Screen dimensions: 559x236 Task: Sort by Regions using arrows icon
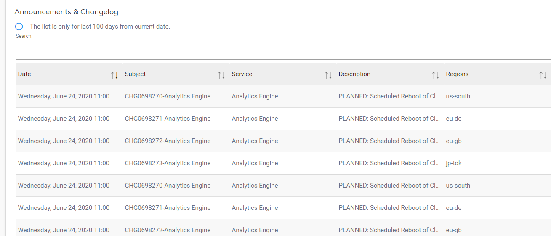pos(543,75)
